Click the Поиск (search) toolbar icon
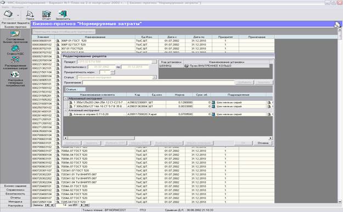This screenshot has width=343, height=212. pyautogui.click(x=30, y=14)
